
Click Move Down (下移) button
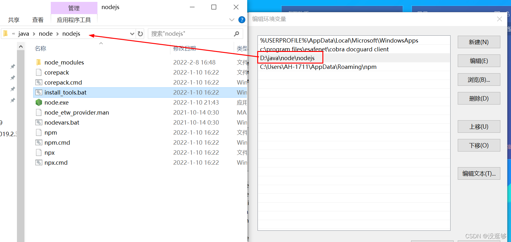(479, 145)
